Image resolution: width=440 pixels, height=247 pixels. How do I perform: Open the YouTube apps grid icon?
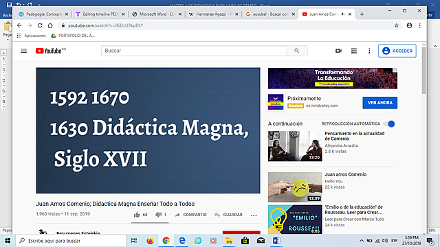tap(354, 51)
